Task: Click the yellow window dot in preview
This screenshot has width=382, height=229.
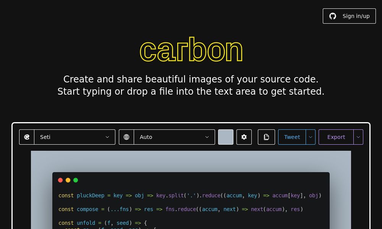Action: tap(68, 180)
